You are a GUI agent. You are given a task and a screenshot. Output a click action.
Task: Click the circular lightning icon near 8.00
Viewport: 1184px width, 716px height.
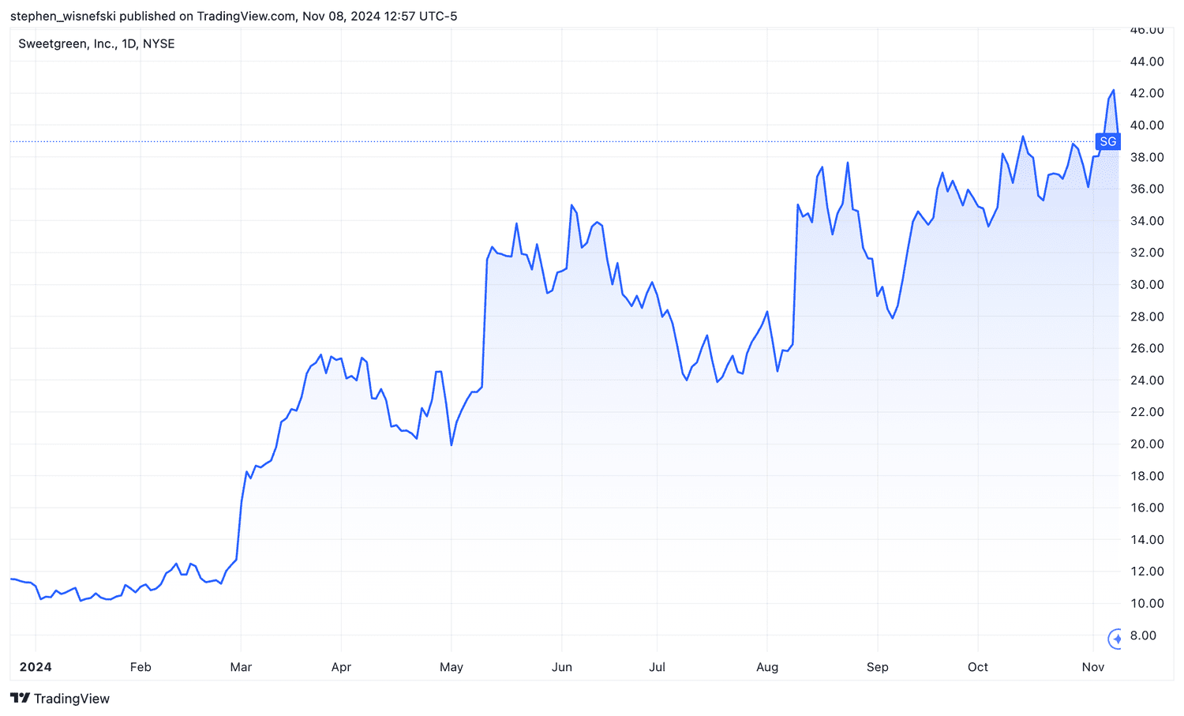pos(1115,639)
